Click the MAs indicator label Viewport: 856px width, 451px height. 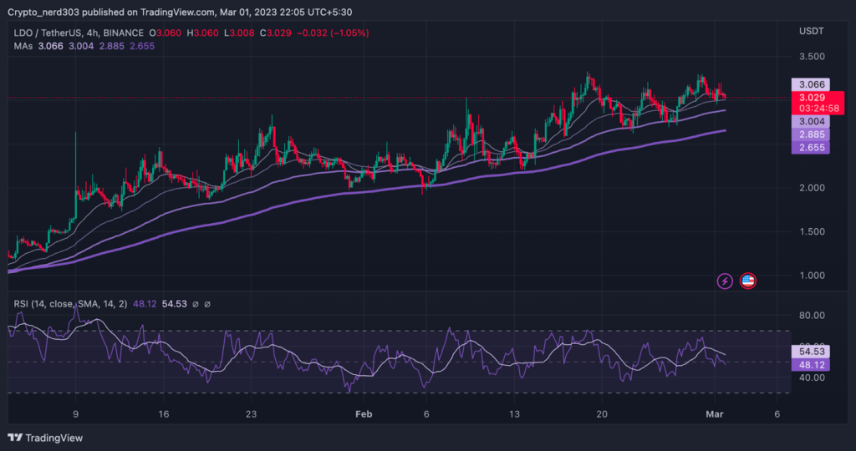pos(23,47)
